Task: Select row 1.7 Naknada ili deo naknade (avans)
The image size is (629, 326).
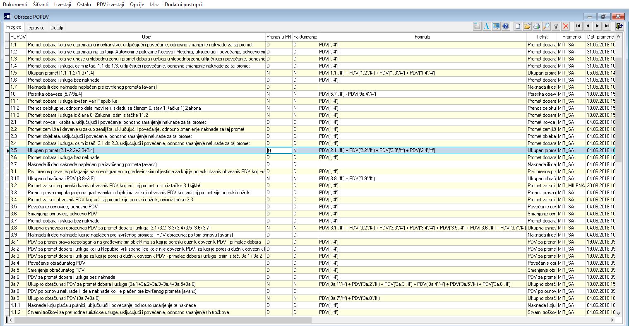Action: point(146,87)
